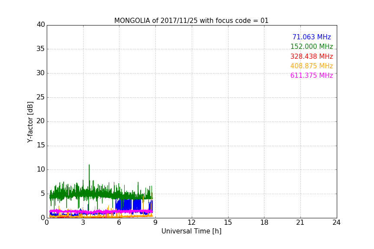The image size is (374, 249).
Task: Click the y-axis tick label 25
Action: (41, 97)
